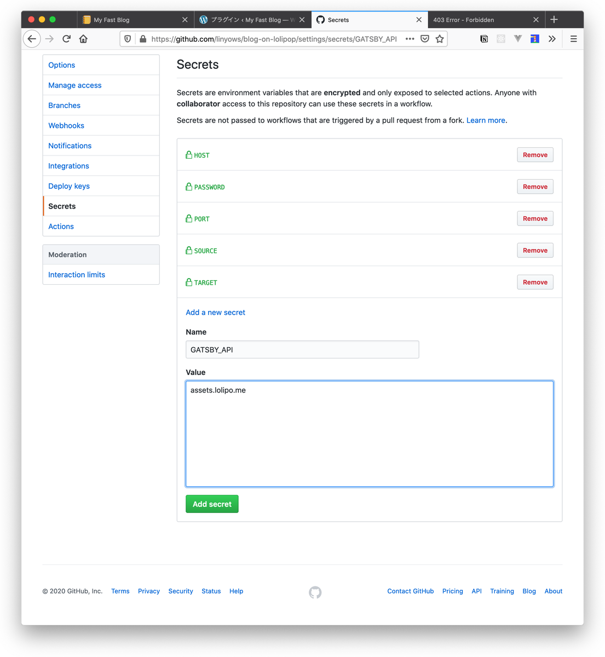The height and width of the screenshot is (657, 605).
Task: Go back with the browser back arrow
Action: pos(32,39)
